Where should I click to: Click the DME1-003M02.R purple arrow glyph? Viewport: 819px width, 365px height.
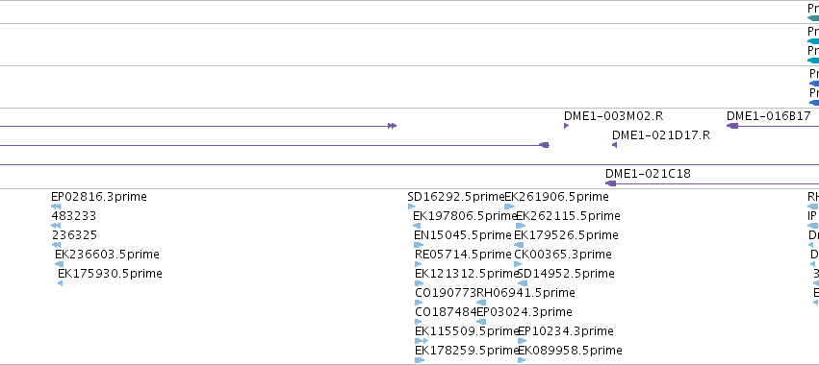(566, 126)
